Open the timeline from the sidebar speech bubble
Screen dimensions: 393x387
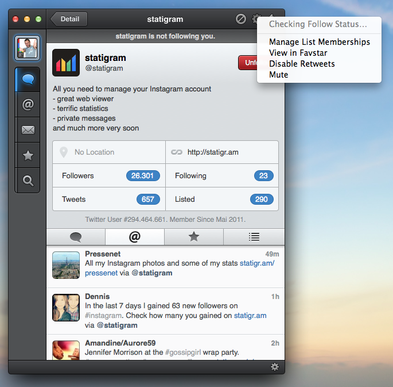(x=28, y=79)
